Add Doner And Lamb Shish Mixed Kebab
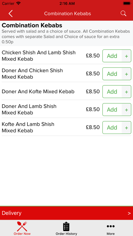Image resolution: width=133 pixels, height=236 pixels. 112,110
